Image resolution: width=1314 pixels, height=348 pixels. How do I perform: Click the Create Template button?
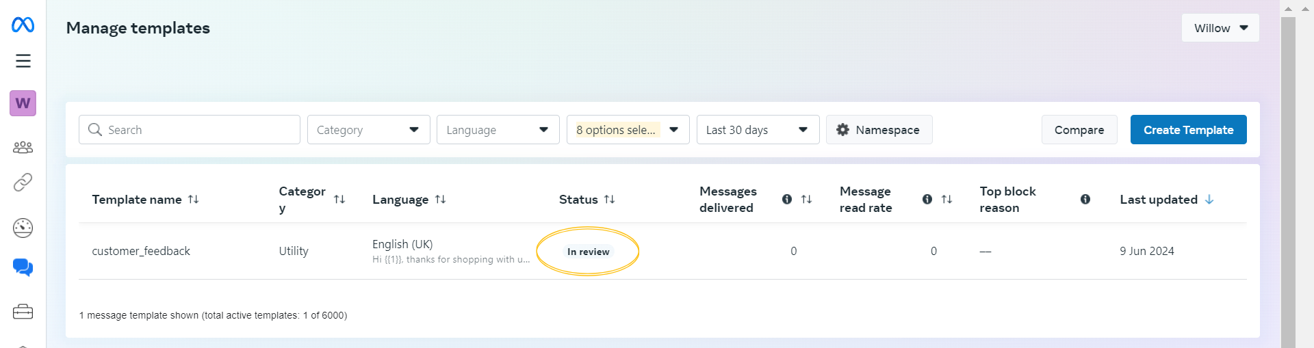coord(1189,130)
